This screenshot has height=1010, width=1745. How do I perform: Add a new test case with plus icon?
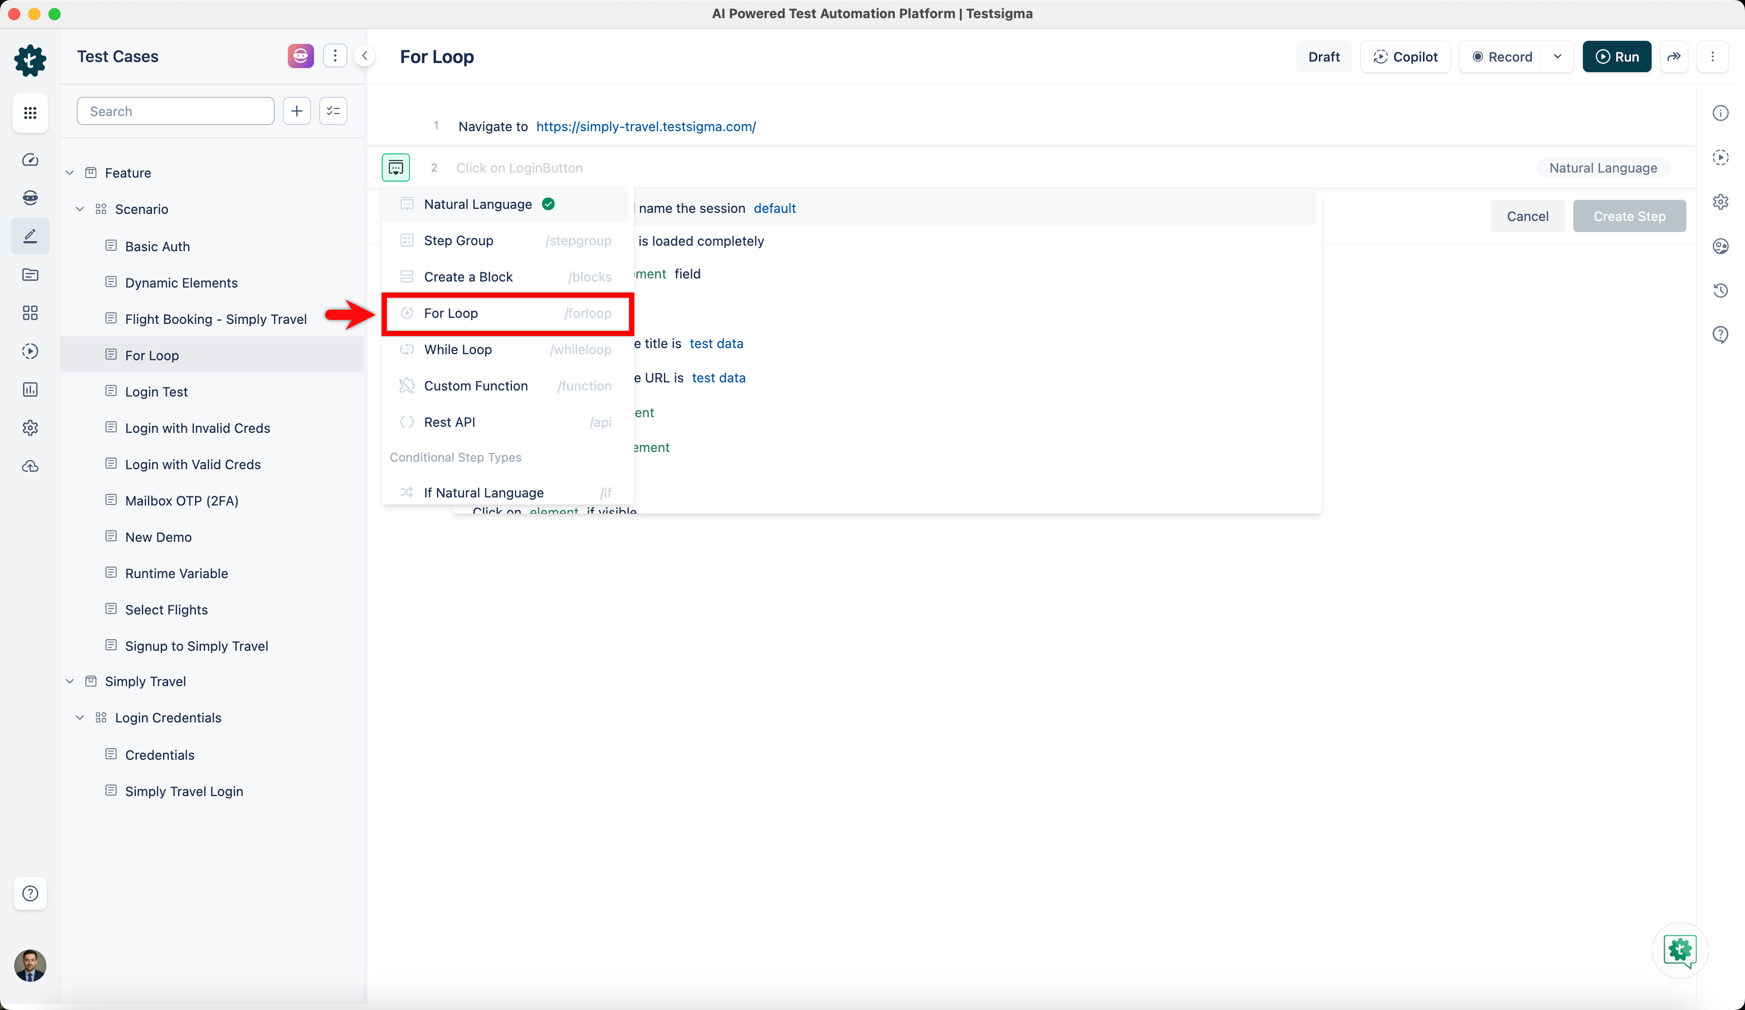296,110
